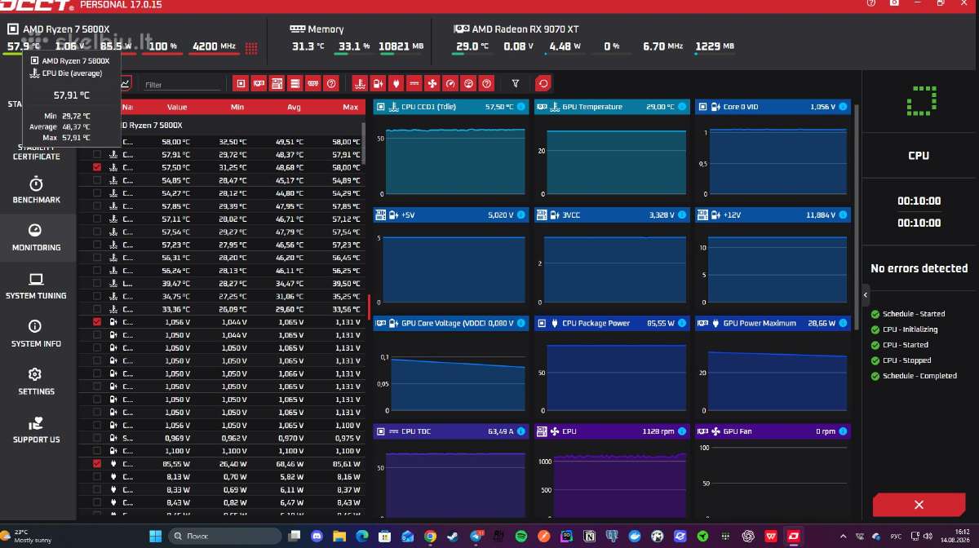Show only power sensors via plug icon
This screenshot has width=979, height=548.
(x=396, y=83)
